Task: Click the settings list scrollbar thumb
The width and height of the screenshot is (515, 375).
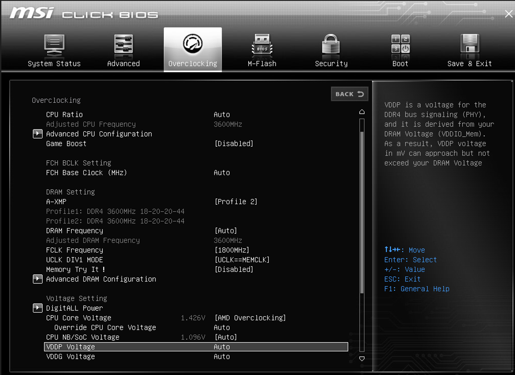Action: coord(362,213)
